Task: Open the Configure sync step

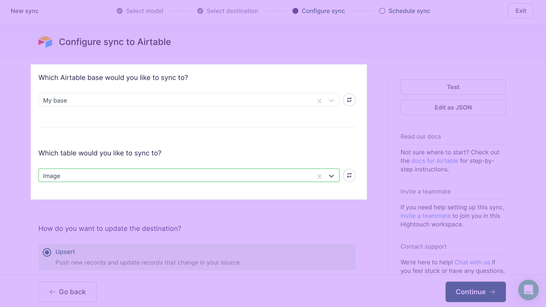Action: [x=319, y=11]
